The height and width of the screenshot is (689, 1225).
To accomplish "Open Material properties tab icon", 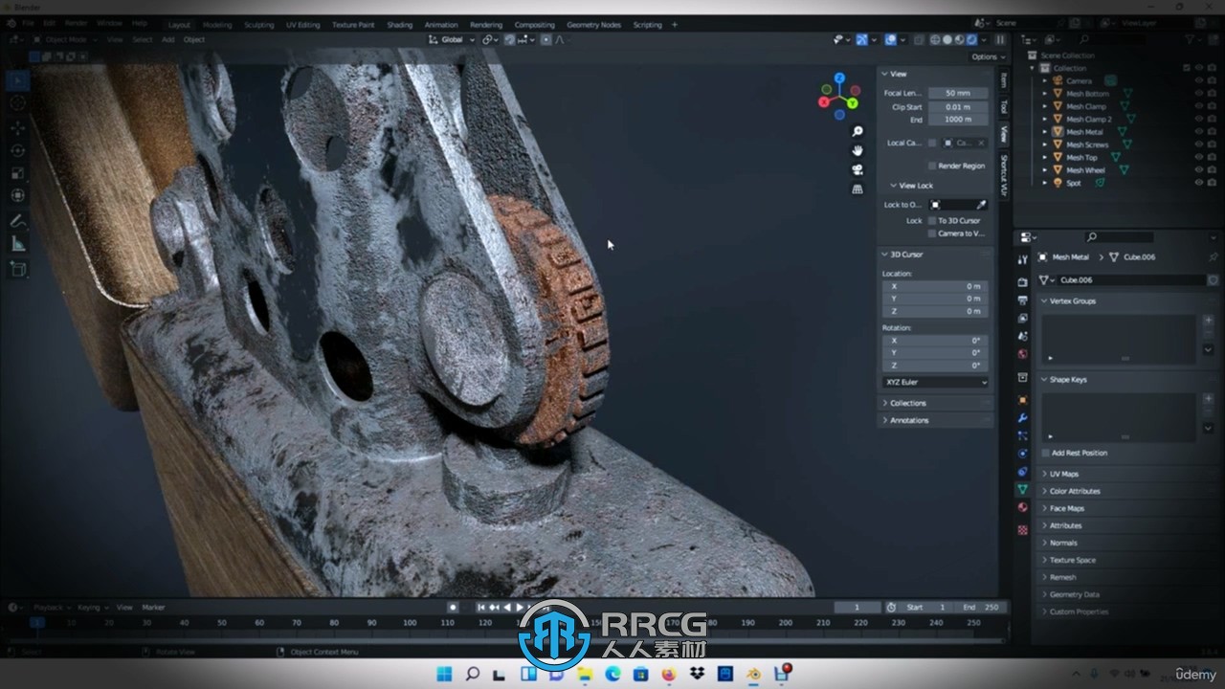I will (x=1022, y=507).
